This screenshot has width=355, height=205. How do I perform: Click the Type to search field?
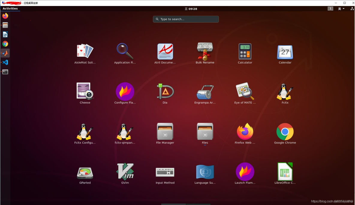pyautogui.click(x=186, y=19)
